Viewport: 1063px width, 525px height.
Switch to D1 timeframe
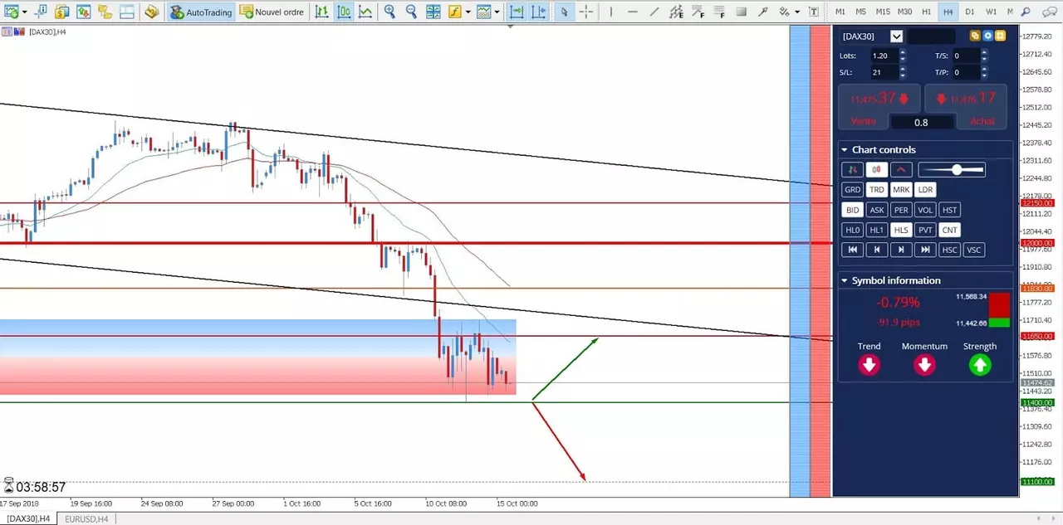(x=970, y=12)
